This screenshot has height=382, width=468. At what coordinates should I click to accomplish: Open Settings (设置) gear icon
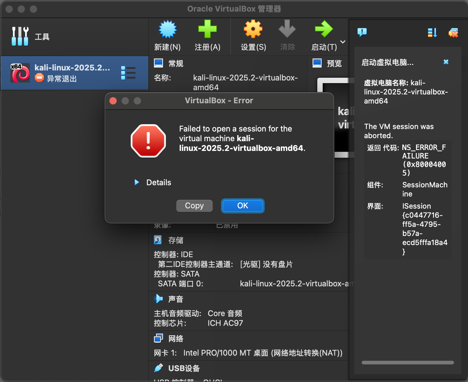coord(253,29)
